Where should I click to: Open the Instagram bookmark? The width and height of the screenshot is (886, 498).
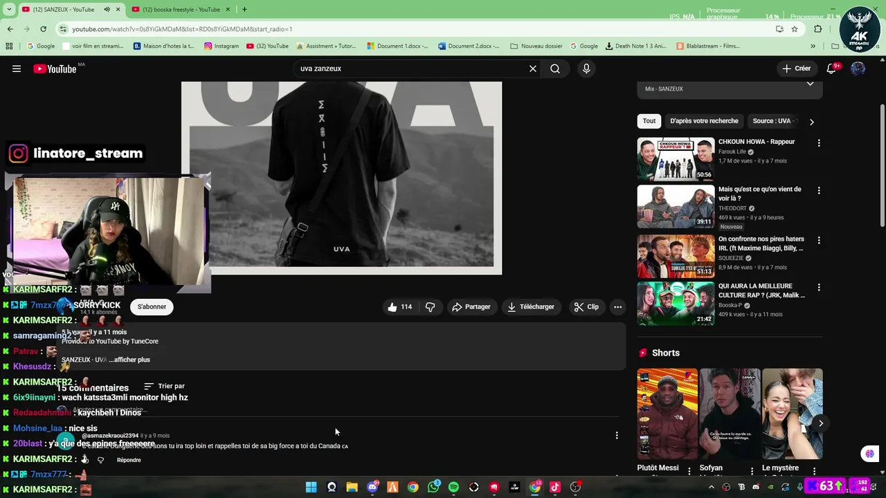tap(221, 46)
